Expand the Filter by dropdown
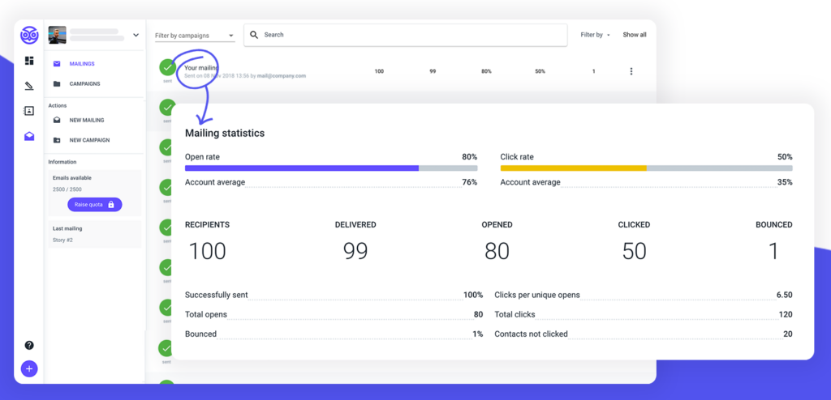 [x=595, y=35]
